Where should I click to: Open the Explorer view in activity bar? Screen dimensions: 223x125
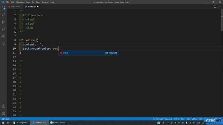click(x=3, y=8)
